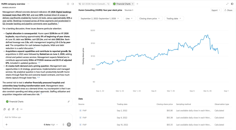Open the more options menu beside HURN company overview
The image size is (236, 130).
coord(29,4)
